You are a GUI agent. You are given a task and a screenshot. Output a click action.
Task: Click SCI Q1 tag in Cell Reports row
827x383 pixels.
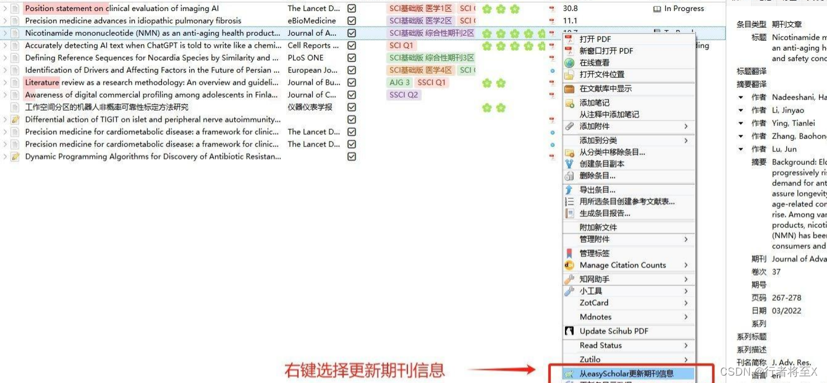coord(401,46)
